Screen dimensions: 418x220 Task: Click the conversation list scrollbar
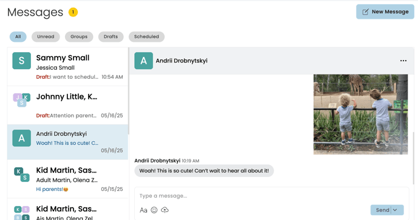click(x=128, y=90)
